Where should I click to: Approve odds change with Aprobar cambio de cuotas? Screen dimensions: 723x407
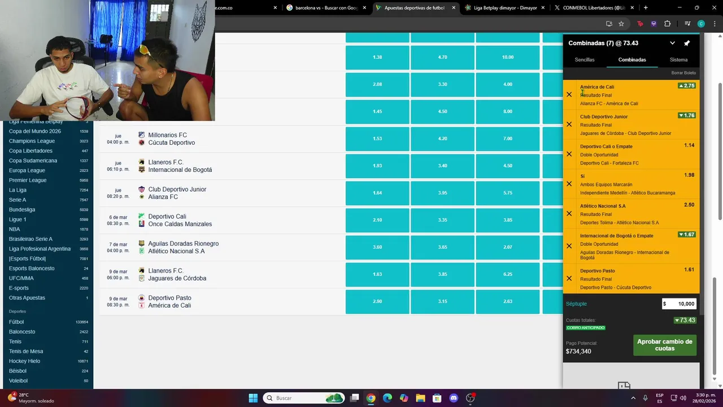[x=664, y=345]
